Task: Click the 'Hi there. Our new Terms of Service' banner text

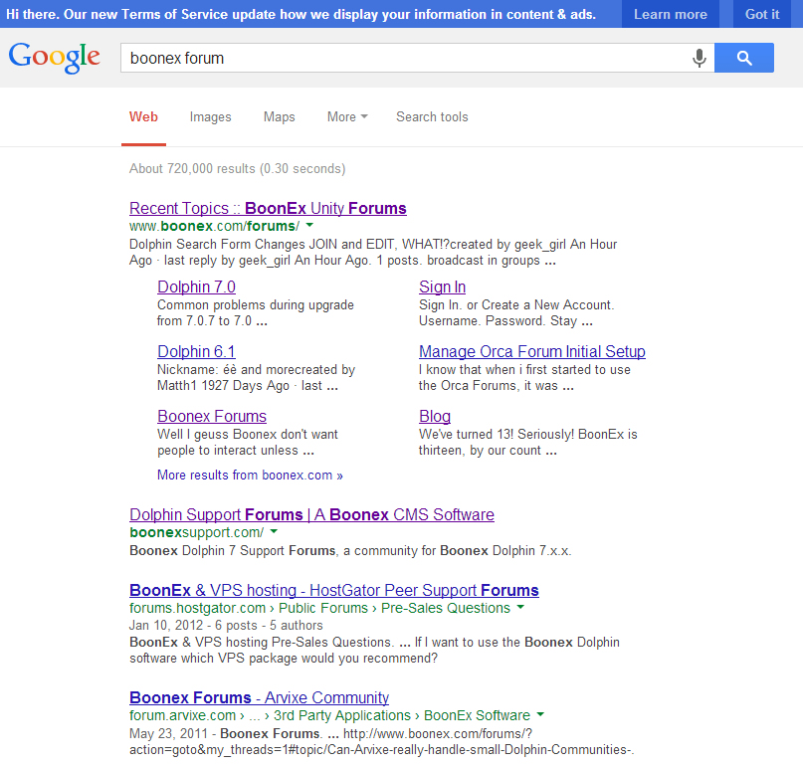Action: click(301, 14)
